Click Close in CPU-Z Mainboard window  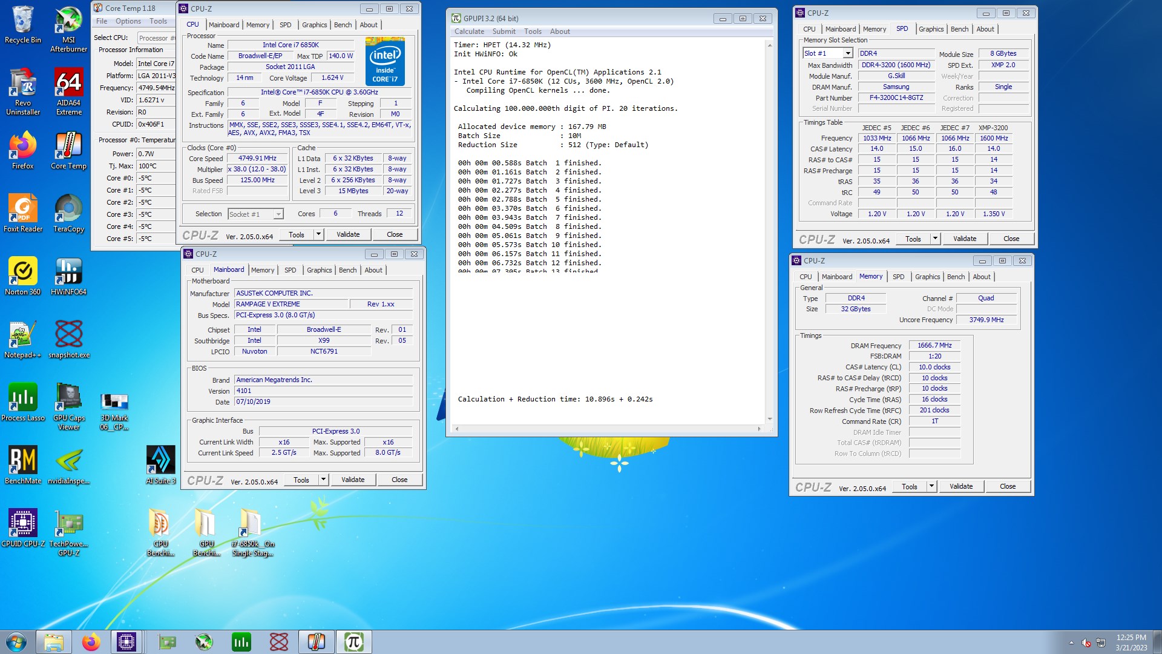click(399, 480)
